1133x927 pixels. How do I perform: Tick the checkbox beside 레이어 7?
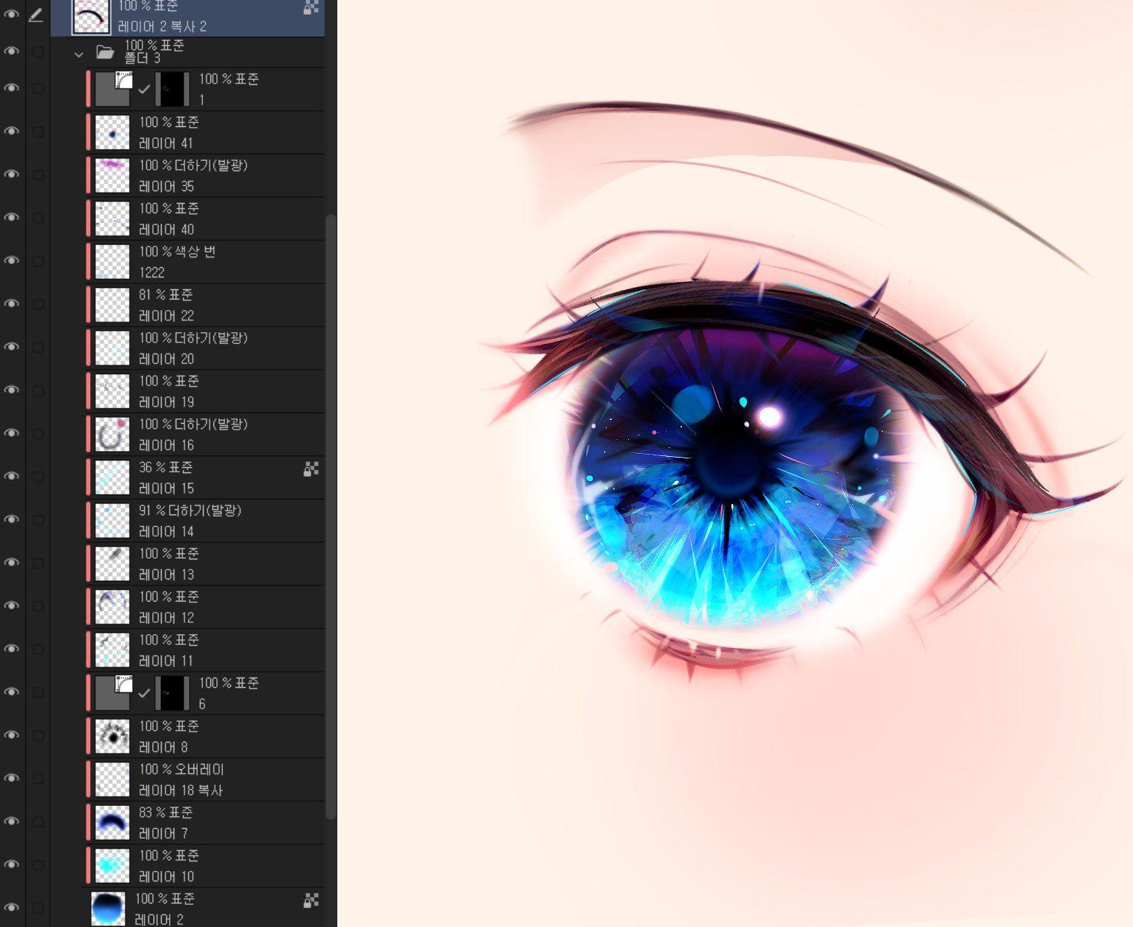click(38, 821)
